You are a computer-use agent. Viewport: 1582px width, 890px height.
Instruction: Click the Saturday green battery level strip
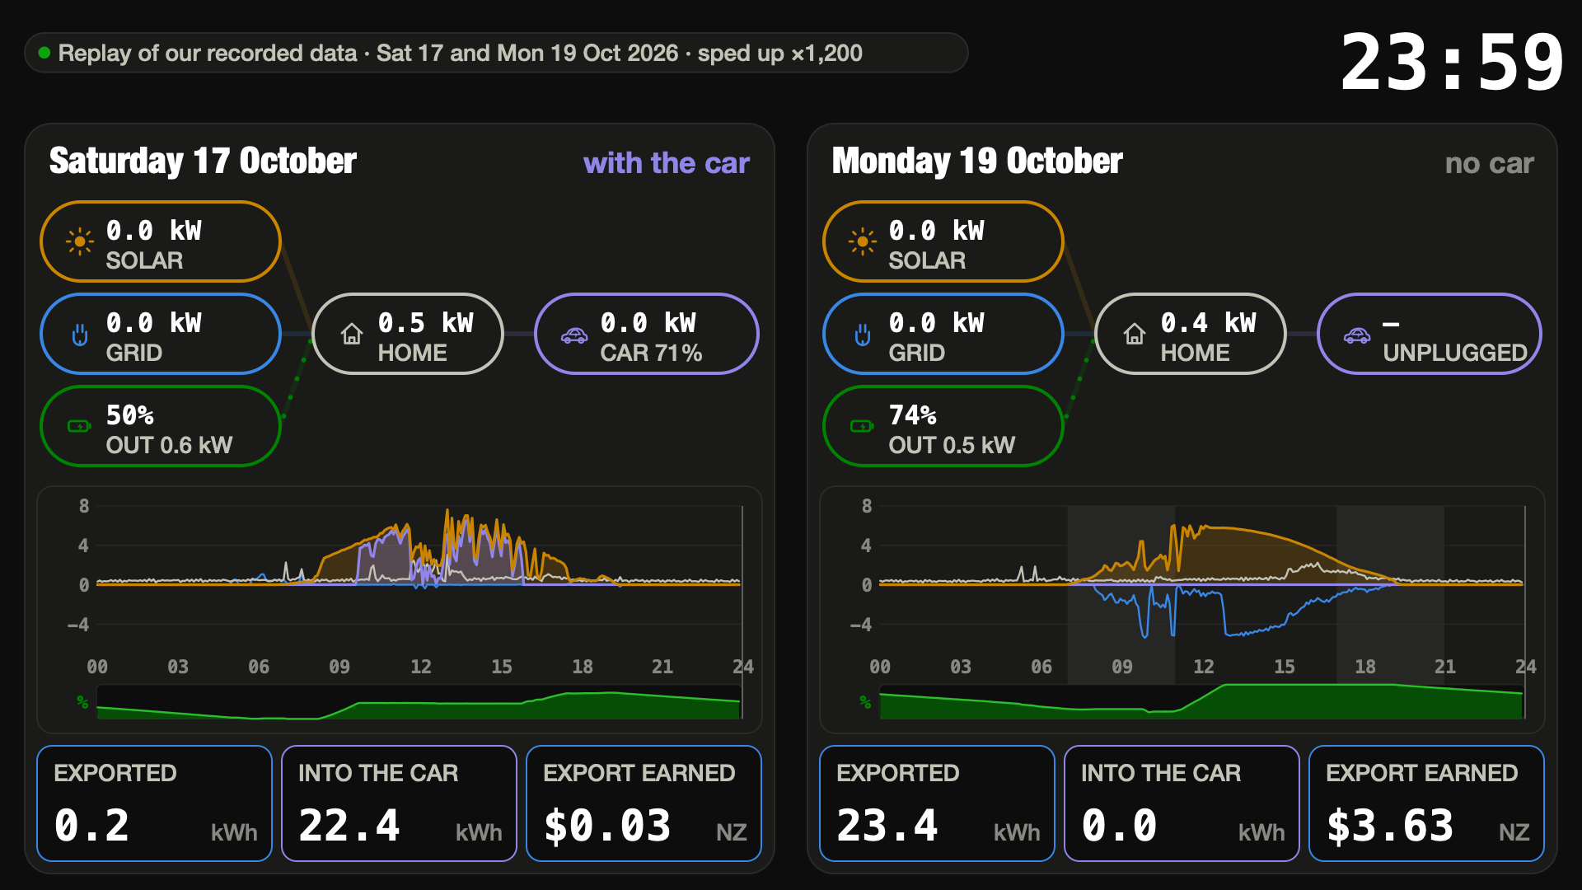pos(419,703)
